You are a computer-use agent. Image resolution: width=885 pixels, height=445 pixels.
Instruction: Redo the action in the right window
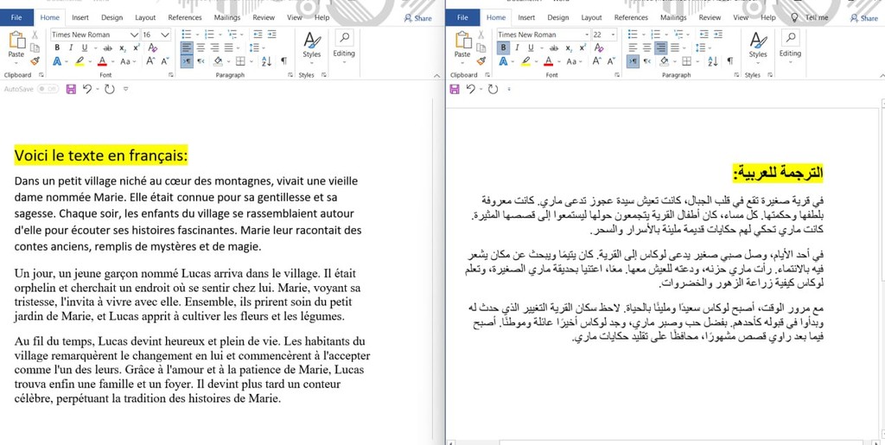[x=493, y=89]
